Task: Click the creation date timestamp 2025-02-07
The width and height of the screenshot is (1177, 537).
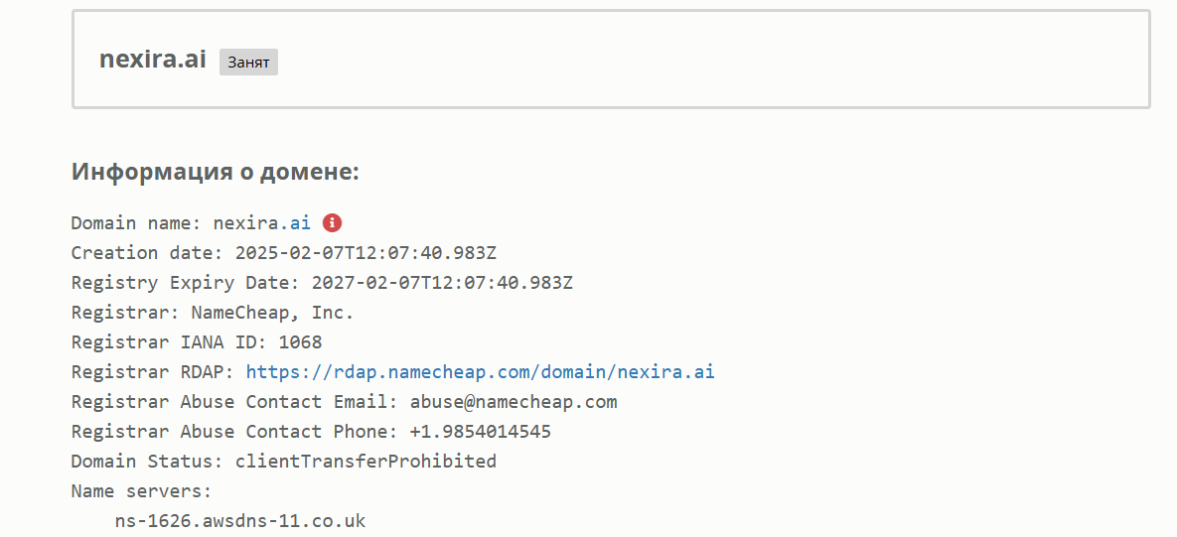Action: [372, 253]
